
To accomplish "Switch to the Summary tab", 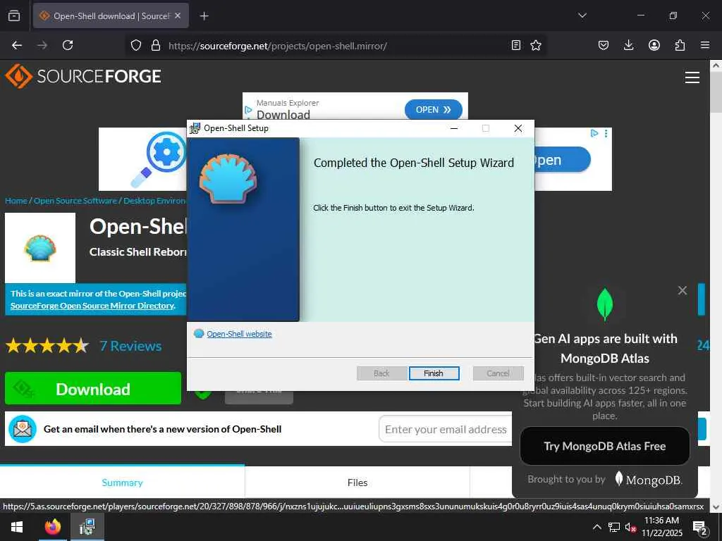I will coord(122,483).
